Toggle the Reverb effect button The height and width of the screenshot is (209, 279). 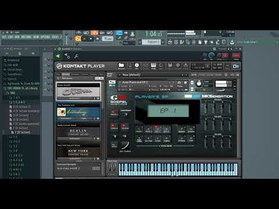click(x=124, y=126)
